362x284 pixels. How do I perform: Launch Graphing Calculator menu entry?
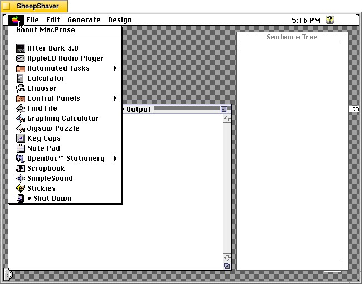tap(65, 118)
